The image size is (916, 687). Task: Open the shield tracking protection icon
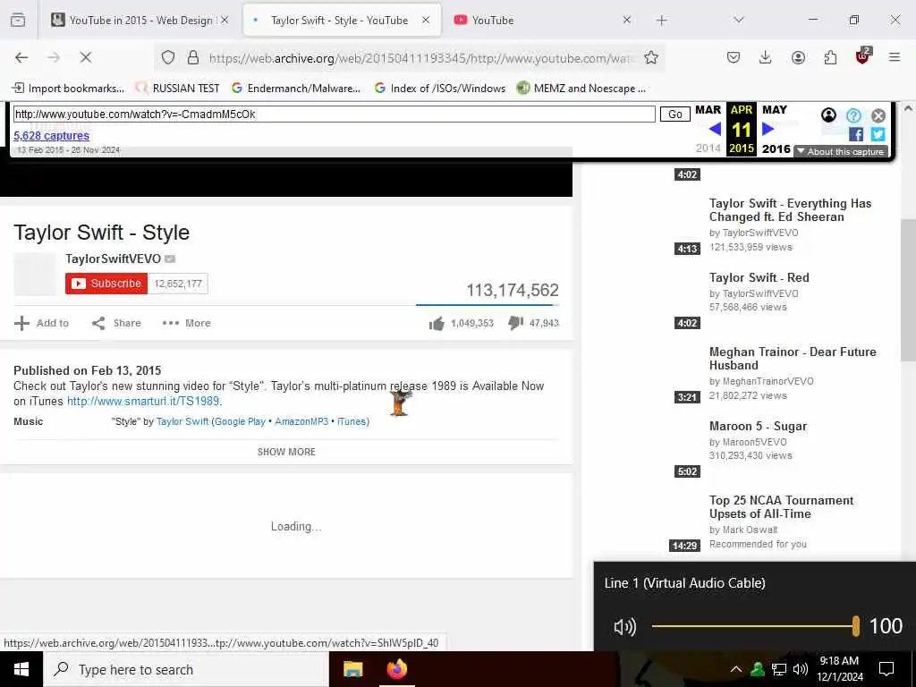pyautogui.click(x=168, y=57)
